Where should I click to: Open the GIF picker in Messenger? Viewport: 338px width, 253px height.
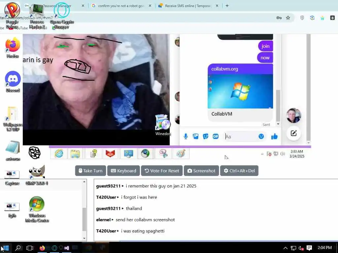pos(216,136)
